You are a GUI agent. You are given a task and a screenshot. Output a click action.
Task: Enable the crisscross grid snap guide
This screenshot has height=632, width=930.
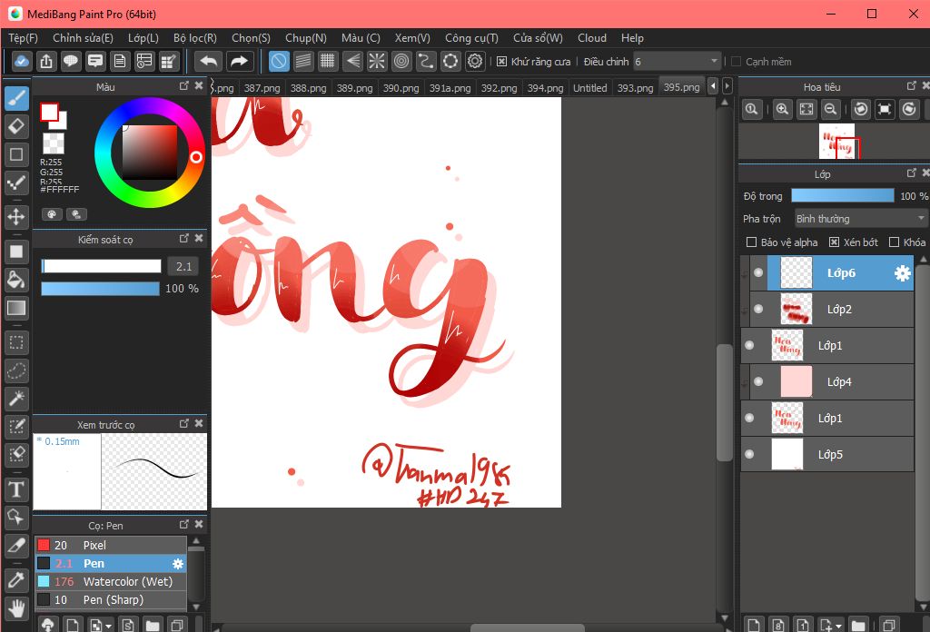[327, 61]
